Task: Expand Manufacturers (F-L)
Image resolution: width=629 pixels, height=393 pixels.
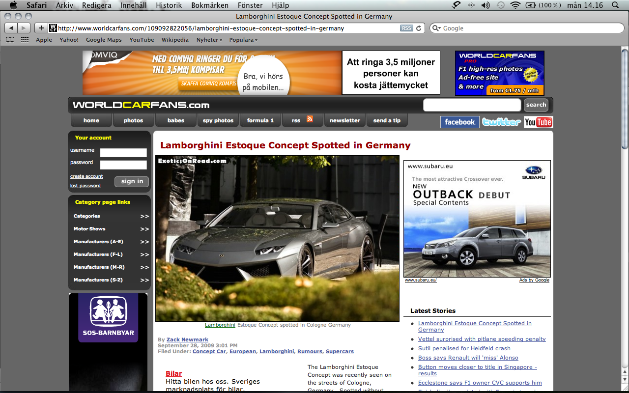Action: (144, 254)
